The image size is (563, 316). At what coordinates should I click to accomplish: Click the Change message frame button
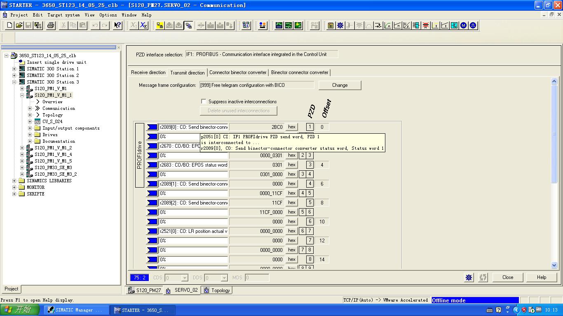tap(340, 85)
